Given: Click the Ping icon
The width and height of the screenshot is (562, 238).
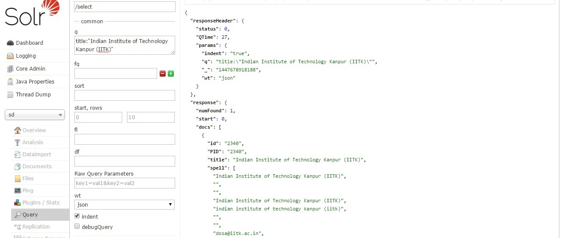Looking at the screenshot, I should click(x=18, y=191).
